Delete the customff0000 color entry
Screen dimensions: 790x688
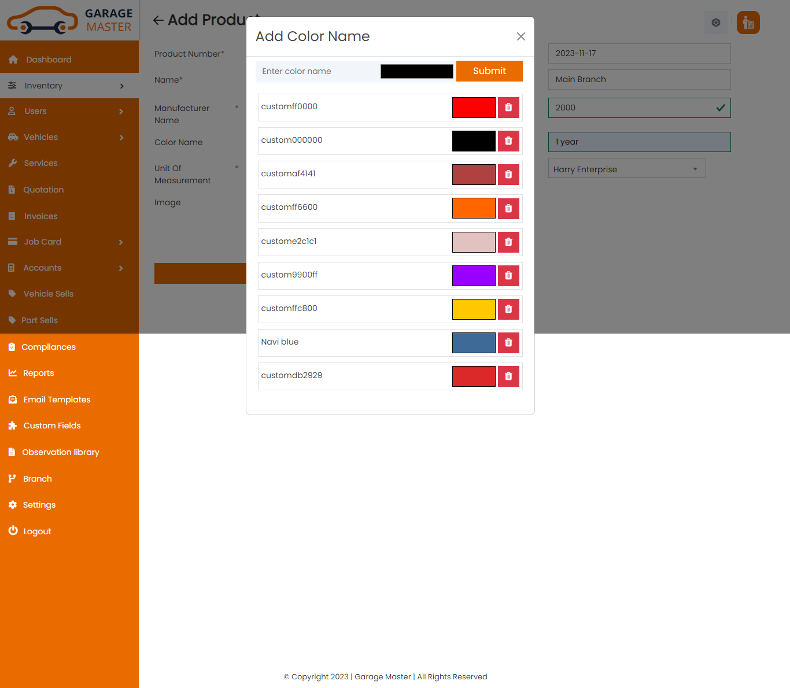[508, 108]
